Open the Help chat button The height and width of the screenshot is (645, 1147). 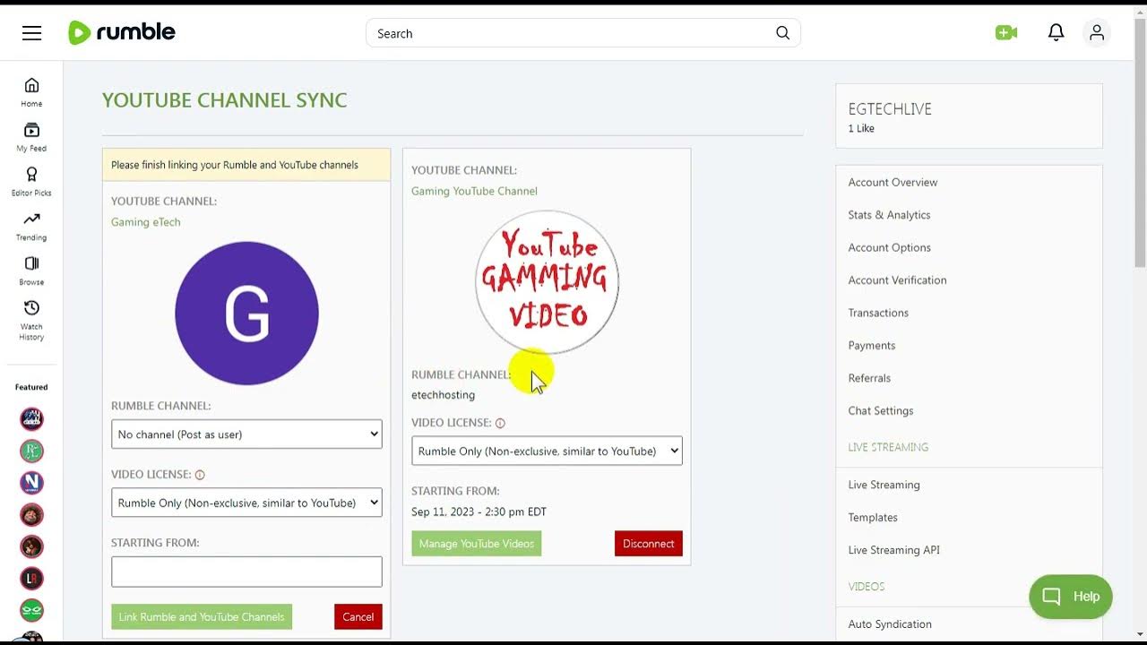(1071, 597)
